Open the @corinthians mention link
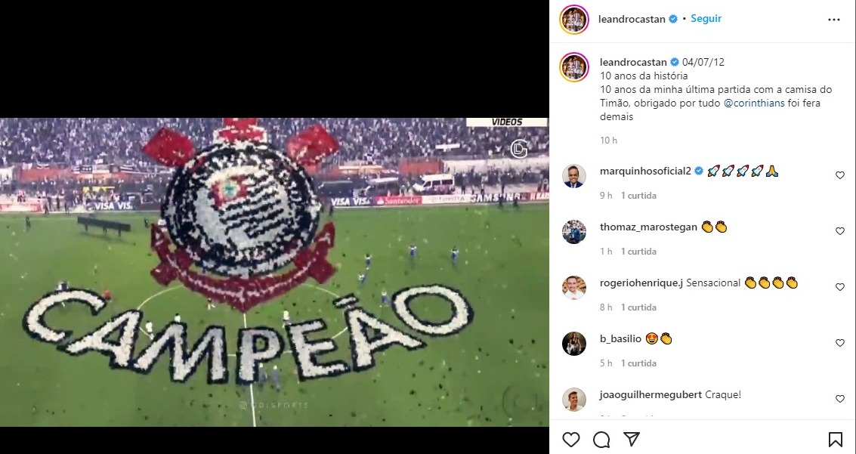The width and height of the screenshot is (856, 454). [754, 103]
